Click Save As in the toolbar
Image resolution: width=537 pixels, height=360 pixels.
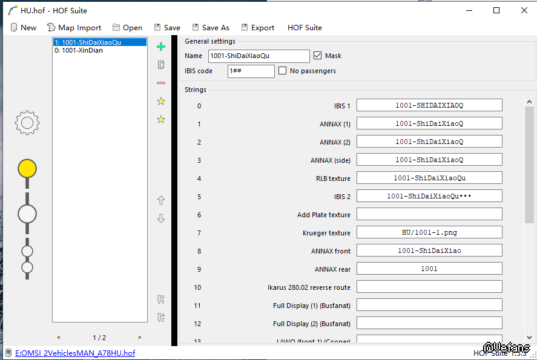coord(211,28)
